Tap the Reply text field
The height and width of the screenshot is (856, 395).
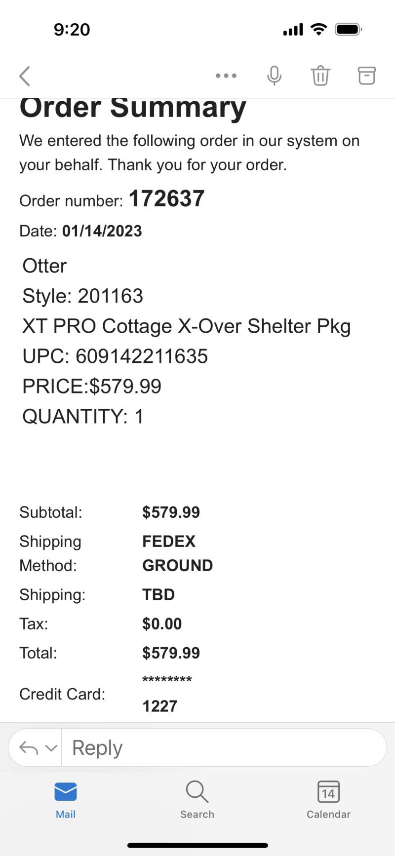coord(224,748)
